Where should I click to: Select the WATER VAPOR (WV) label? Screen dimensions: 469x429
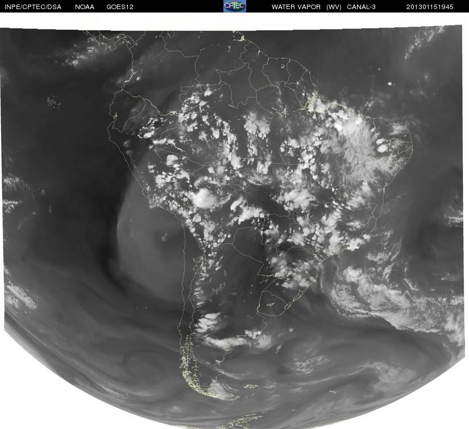click(x=306, y=7)
